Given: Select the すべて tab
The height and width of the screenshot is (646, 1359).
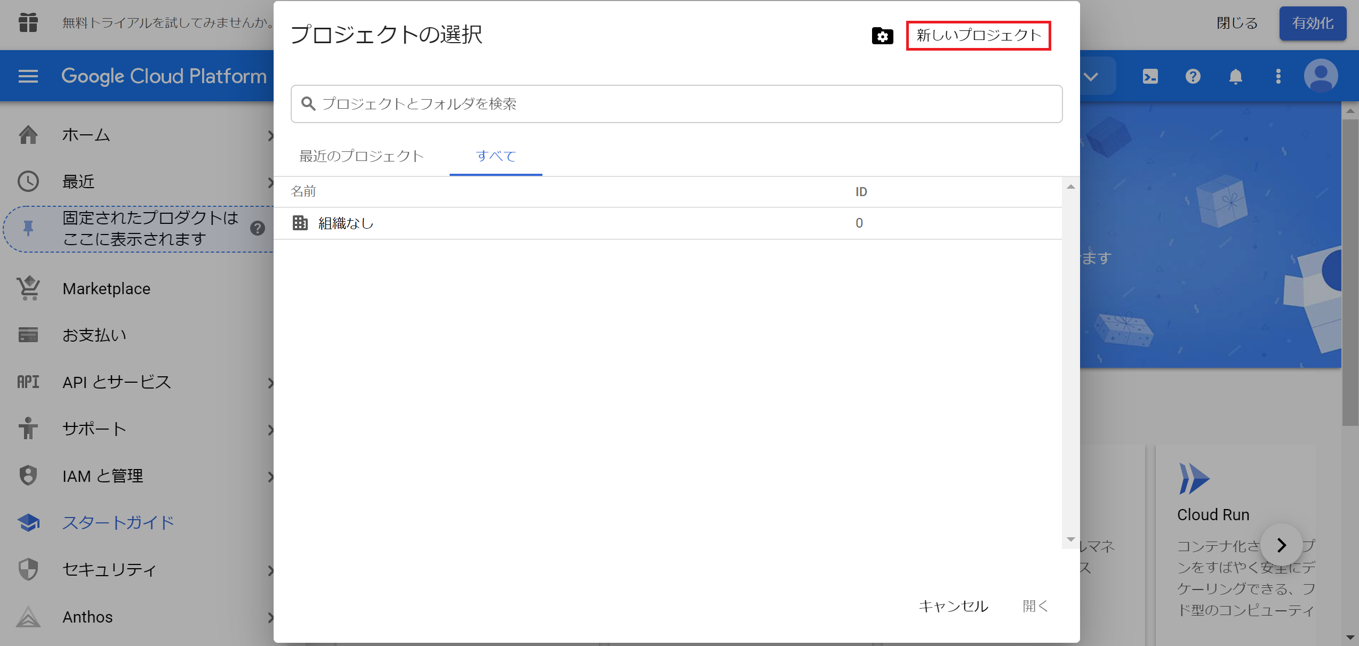Looking at the screenshot, I should click(495, 156).
